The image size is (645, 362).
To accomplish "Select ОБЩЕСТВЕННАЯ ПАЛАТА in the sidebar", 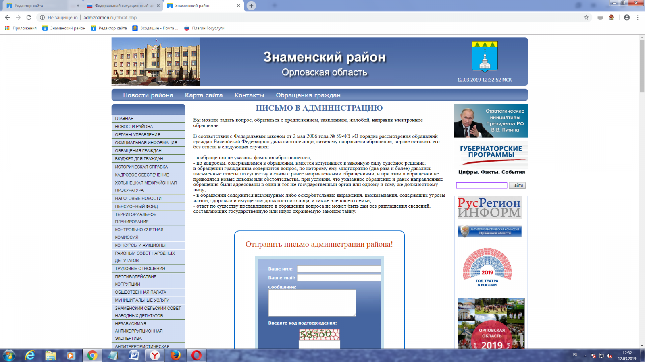I will 148,292.
